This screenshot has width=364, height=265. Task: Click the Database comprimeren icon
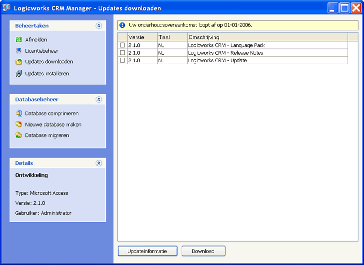click(x=19, y=113)
